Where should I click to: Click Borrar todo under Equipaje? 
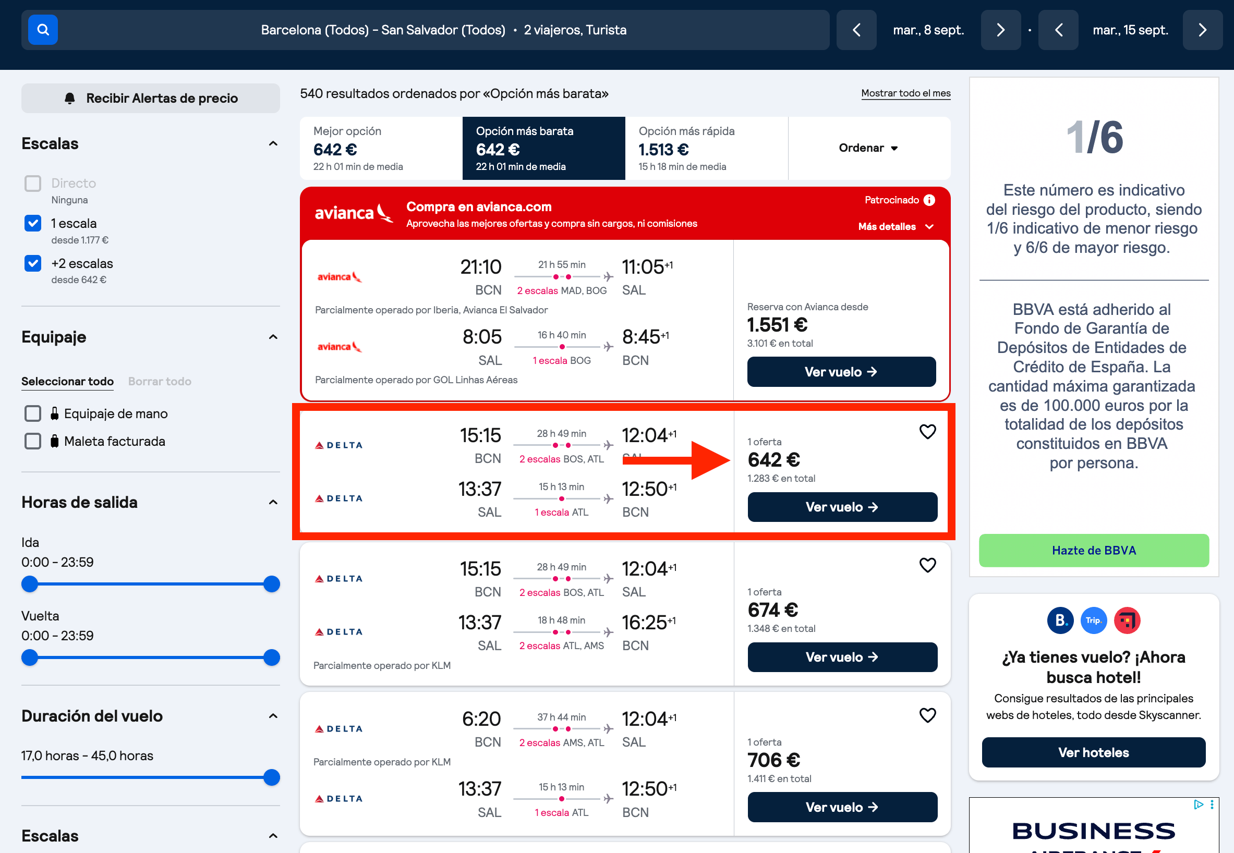tap(160, 382)
